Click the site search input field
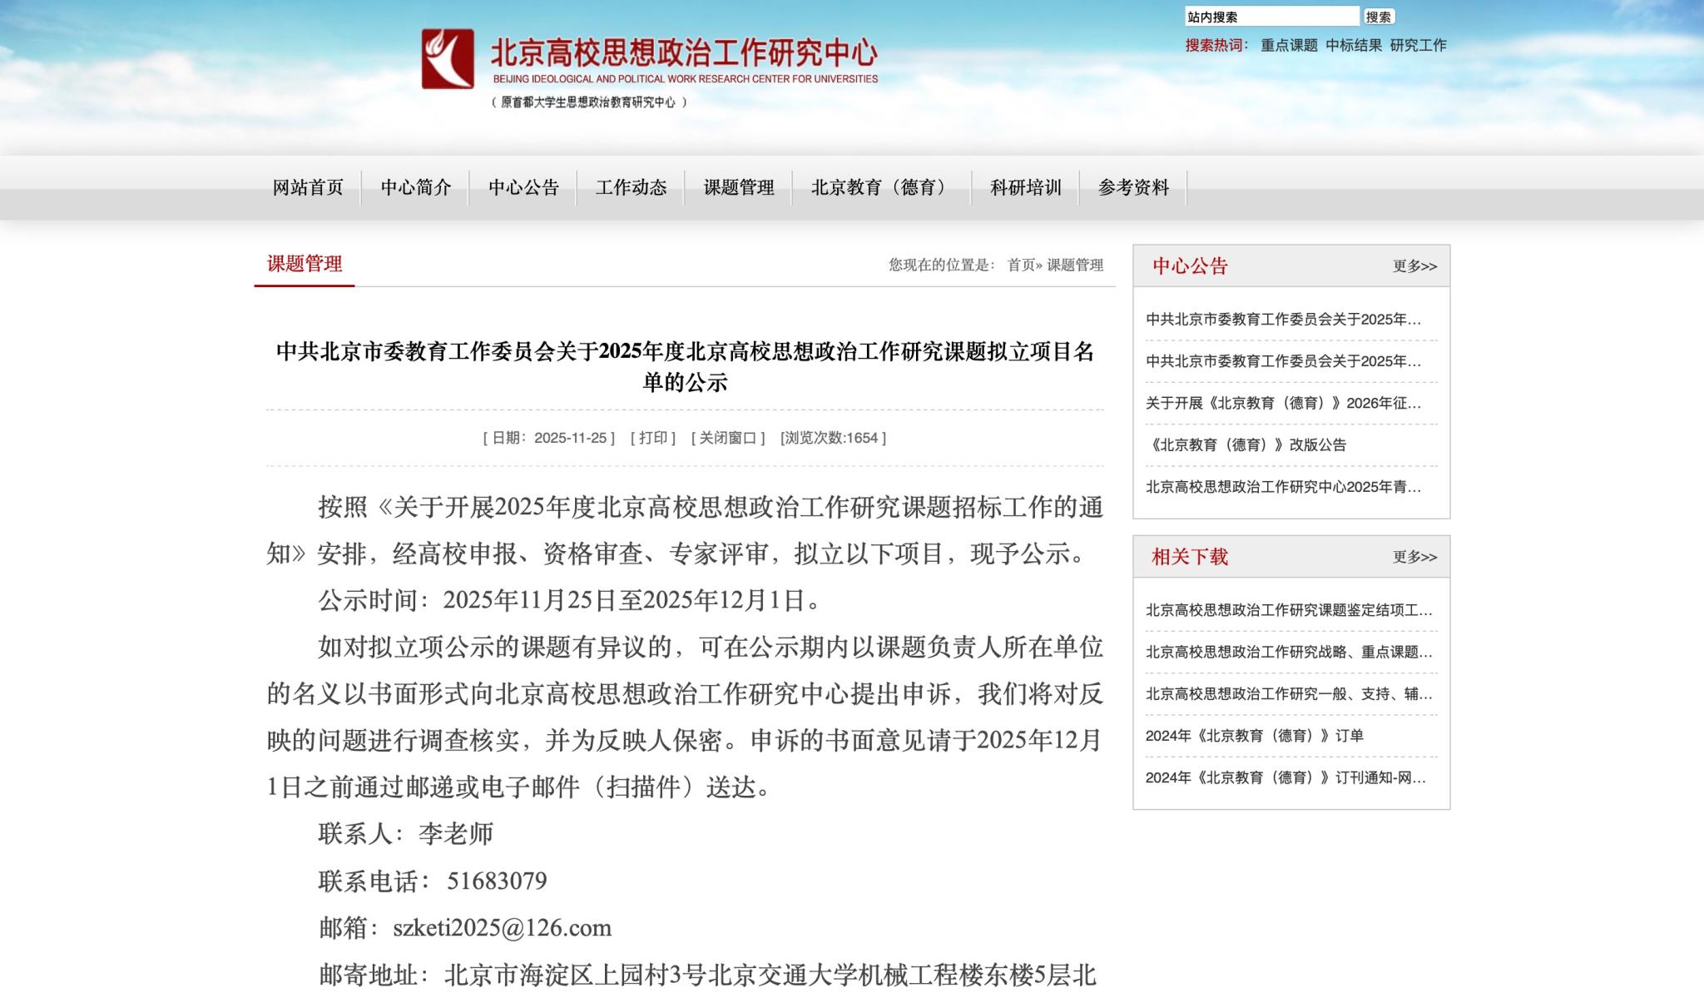 tap(1271, 17)
